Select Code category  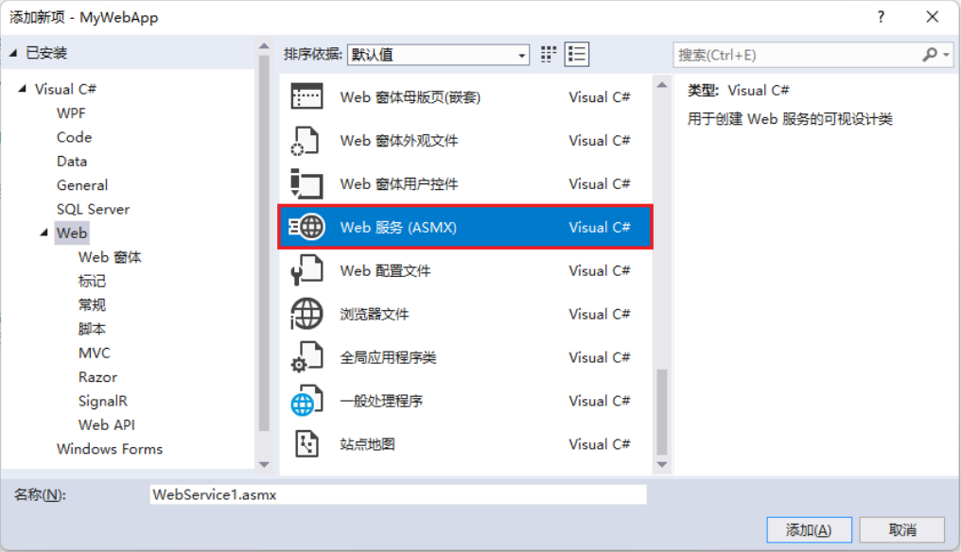click(x=74, y=137)
